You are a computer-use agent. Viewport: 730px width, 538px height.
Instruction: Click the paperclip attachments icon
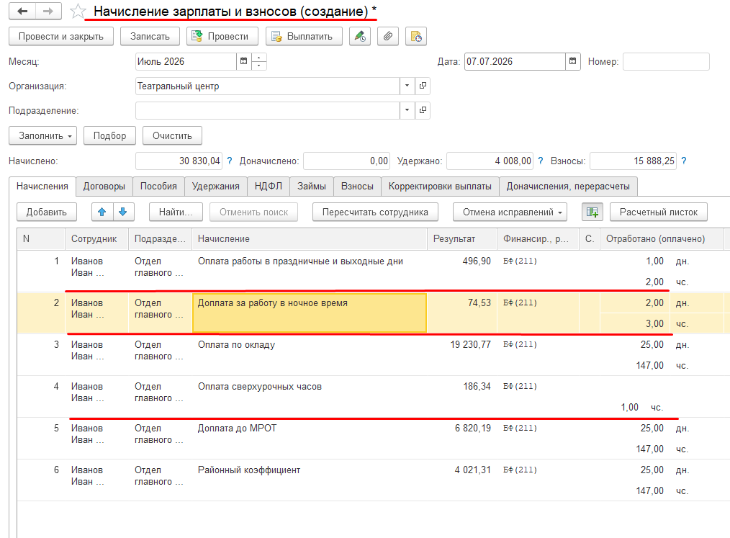[x=388, y=36]
